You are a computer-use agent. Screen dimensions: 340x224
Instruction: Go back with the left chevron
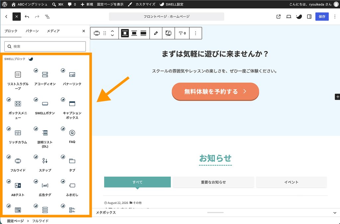6,17
